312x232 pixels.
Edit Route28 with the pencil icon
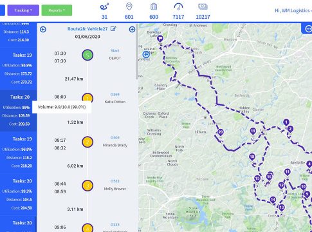[113, 28]
